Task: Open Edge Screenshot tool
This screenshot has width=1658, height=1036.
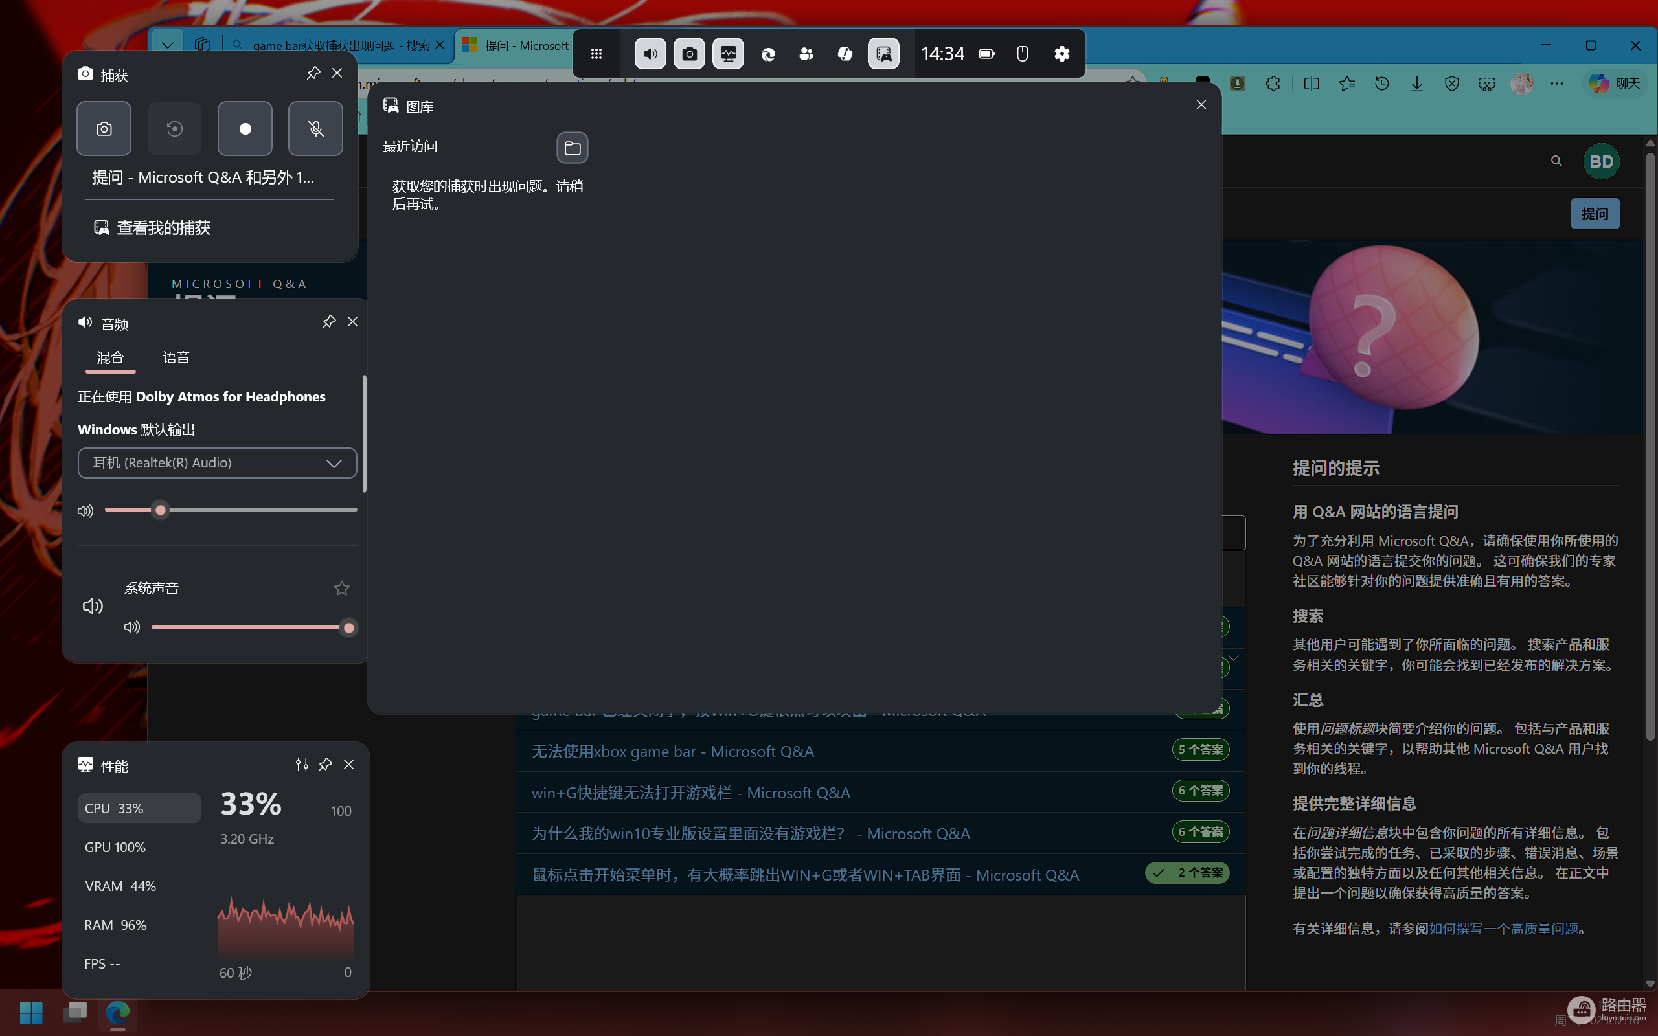Action: pyautogui.click(x=1487, y=84)
